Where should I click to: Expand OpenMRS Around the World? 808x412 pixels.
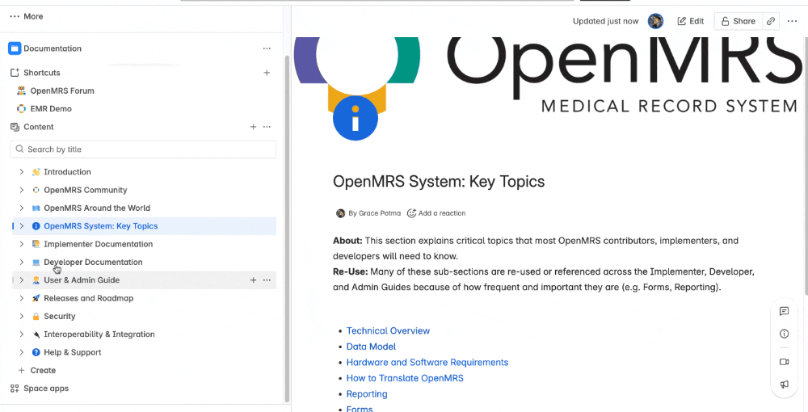point(22,208)
